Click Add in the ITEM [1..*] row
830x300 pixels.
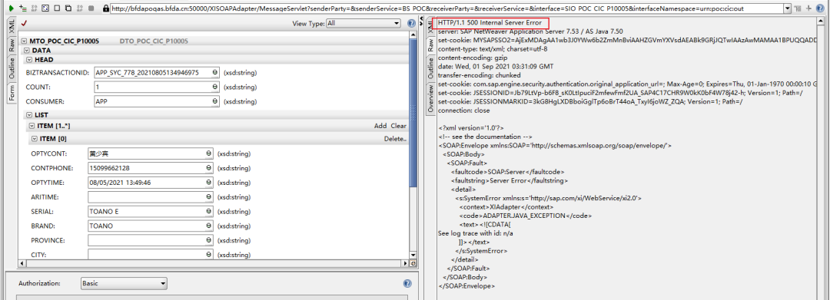click(x=380, y=126)
